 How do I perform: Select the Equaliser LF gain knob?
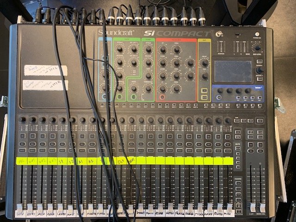[x=163, y=89]
